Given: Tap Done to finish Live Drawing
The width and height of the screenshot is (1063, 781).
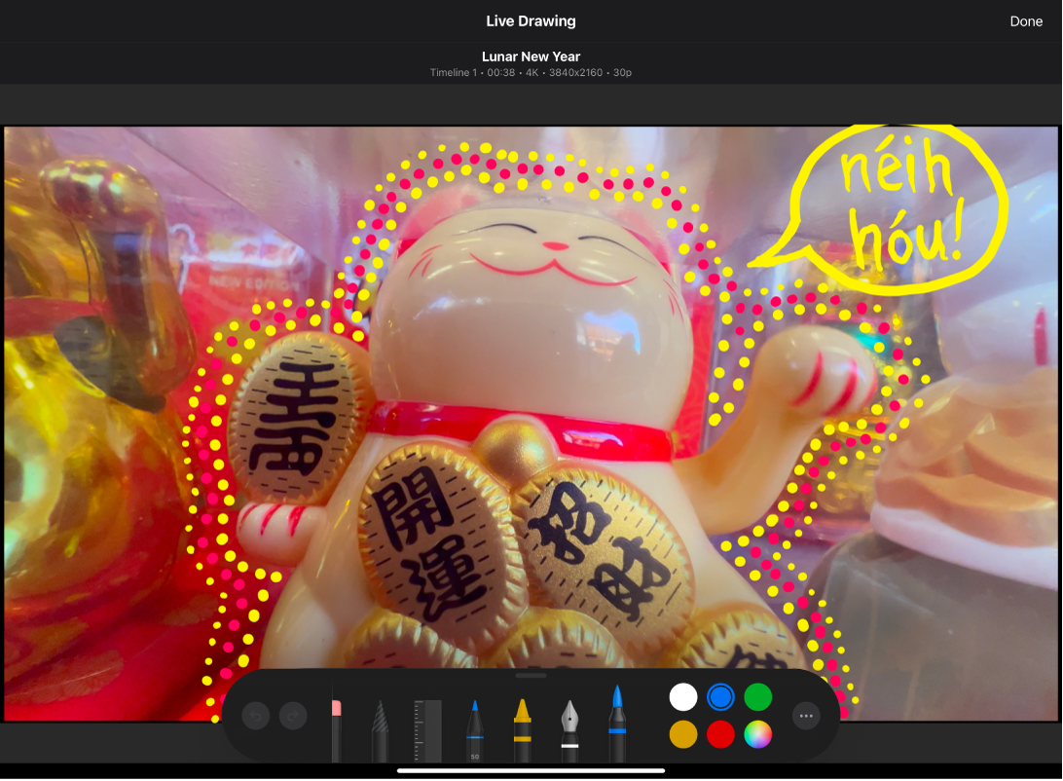Looking at the screenshot, I should point(1026,20).
